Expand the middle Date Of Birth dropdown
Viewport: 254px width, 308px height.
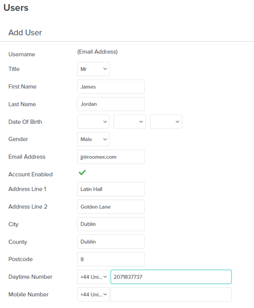tap(129, 121)
